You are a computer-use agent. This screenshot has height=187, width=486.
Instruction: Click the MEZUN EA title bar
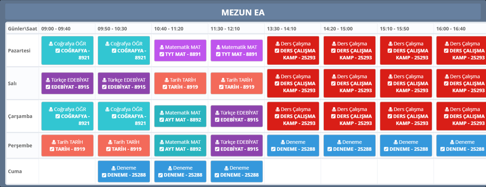coord(243,13)
